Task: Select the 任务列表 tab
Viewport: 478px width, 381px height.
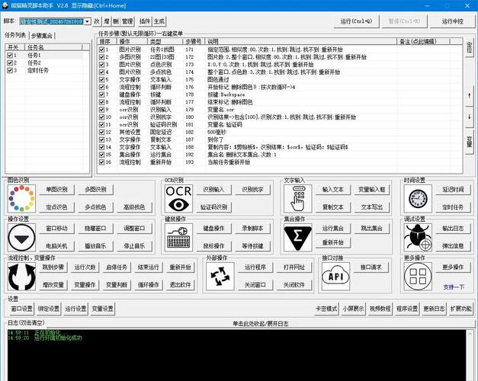Action: [x=16, y=35]
